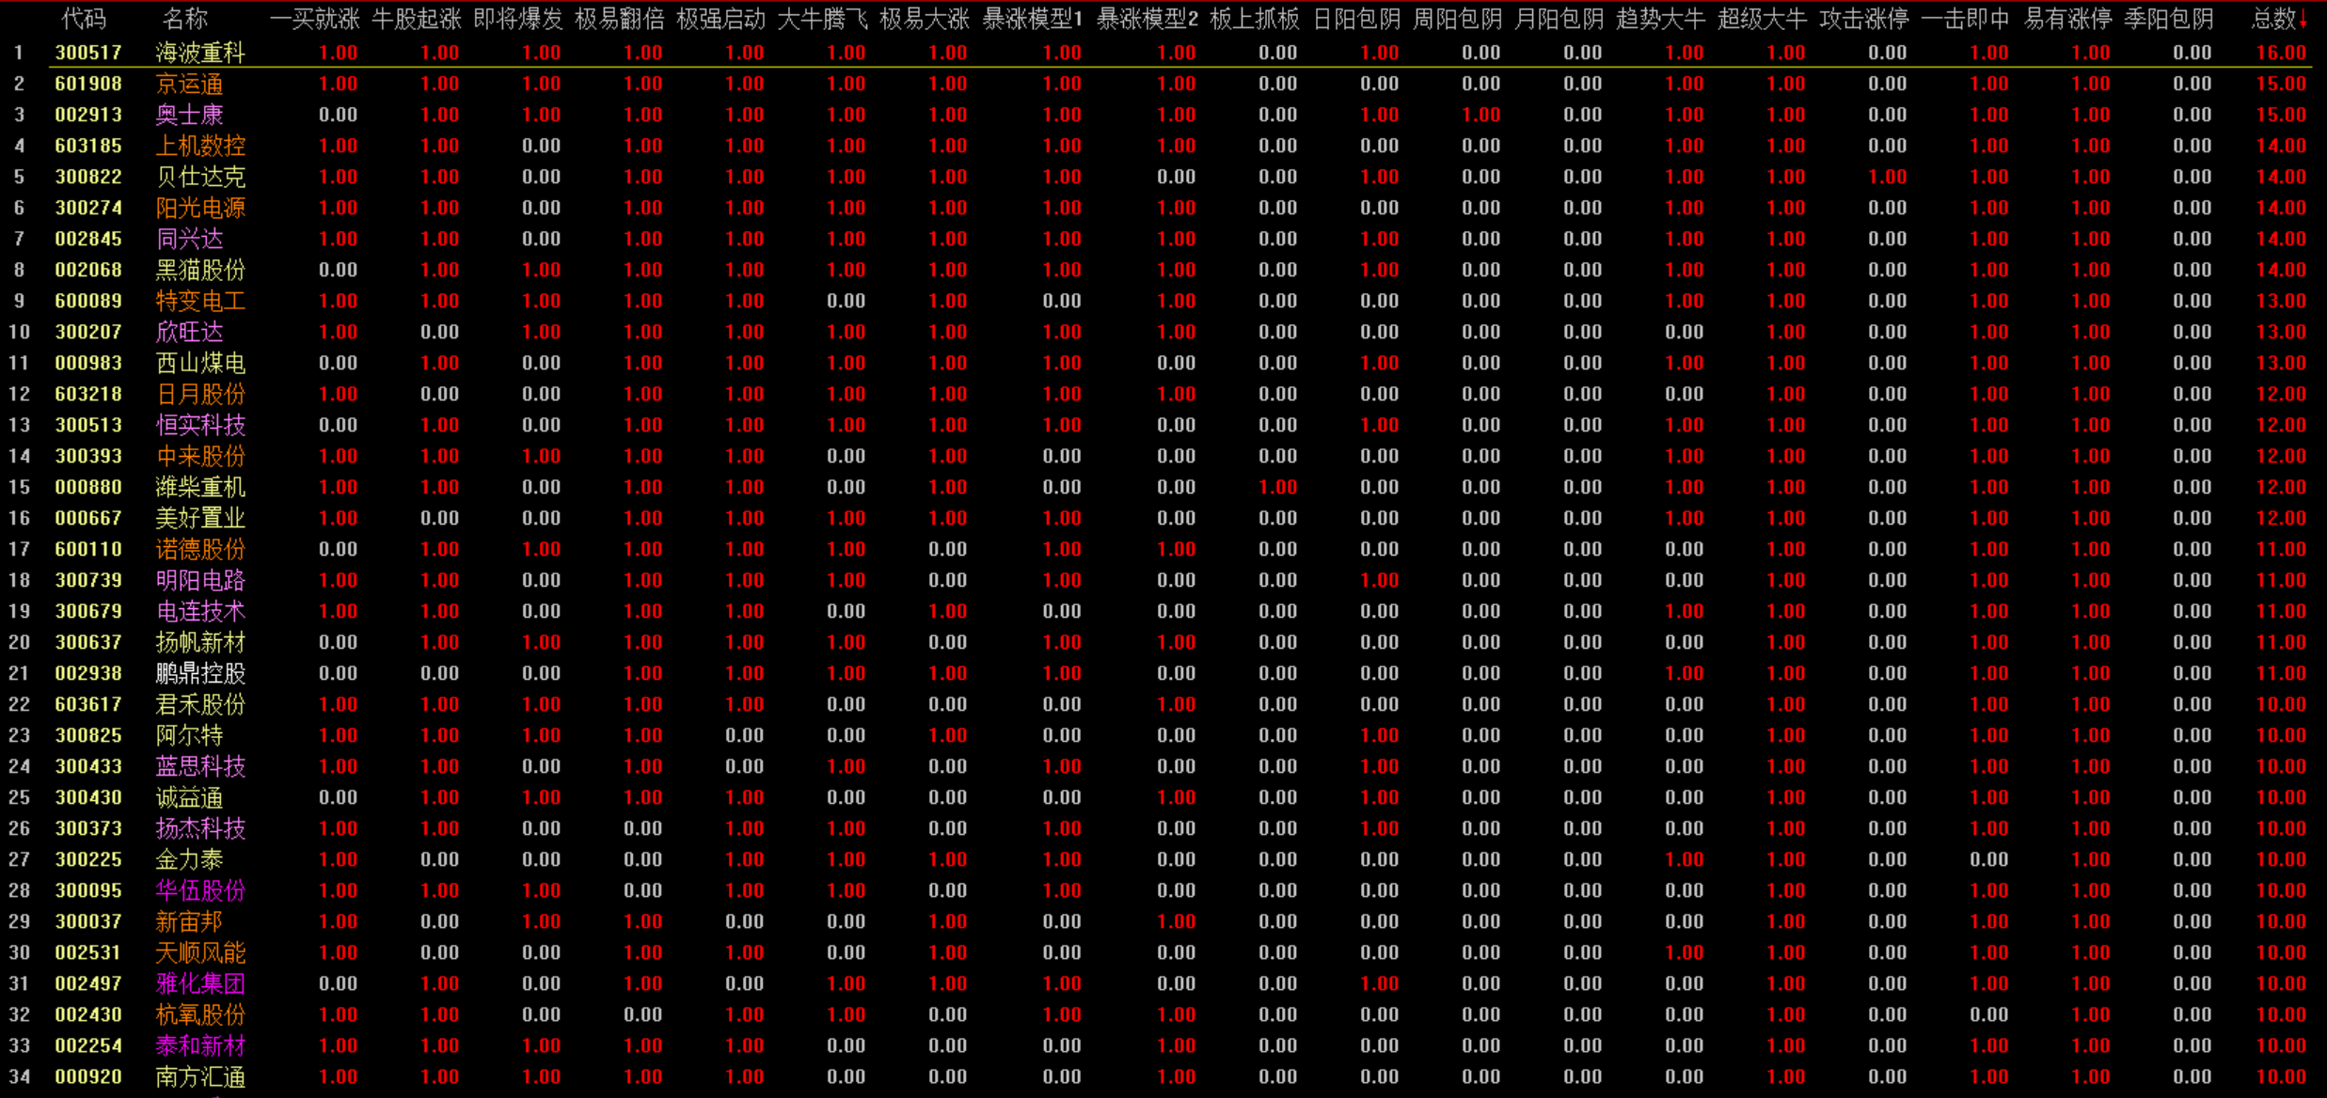Click 攻击涨停 value for 贝仕达克
The image size is (2327, 1098).
pos(1888,177)
